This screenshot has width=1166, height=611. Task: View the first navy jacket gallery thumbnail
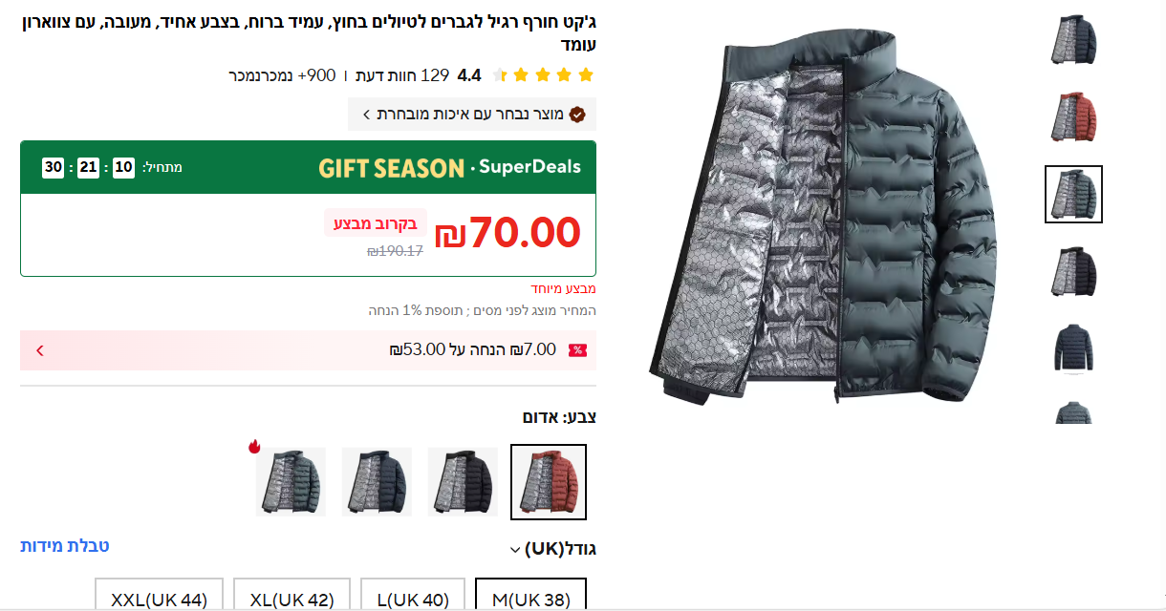[1073, 40]
